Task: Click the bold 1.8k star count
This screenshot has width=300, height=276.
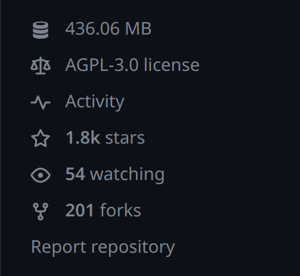Action: pyautogui.click(x=83, y=138)
